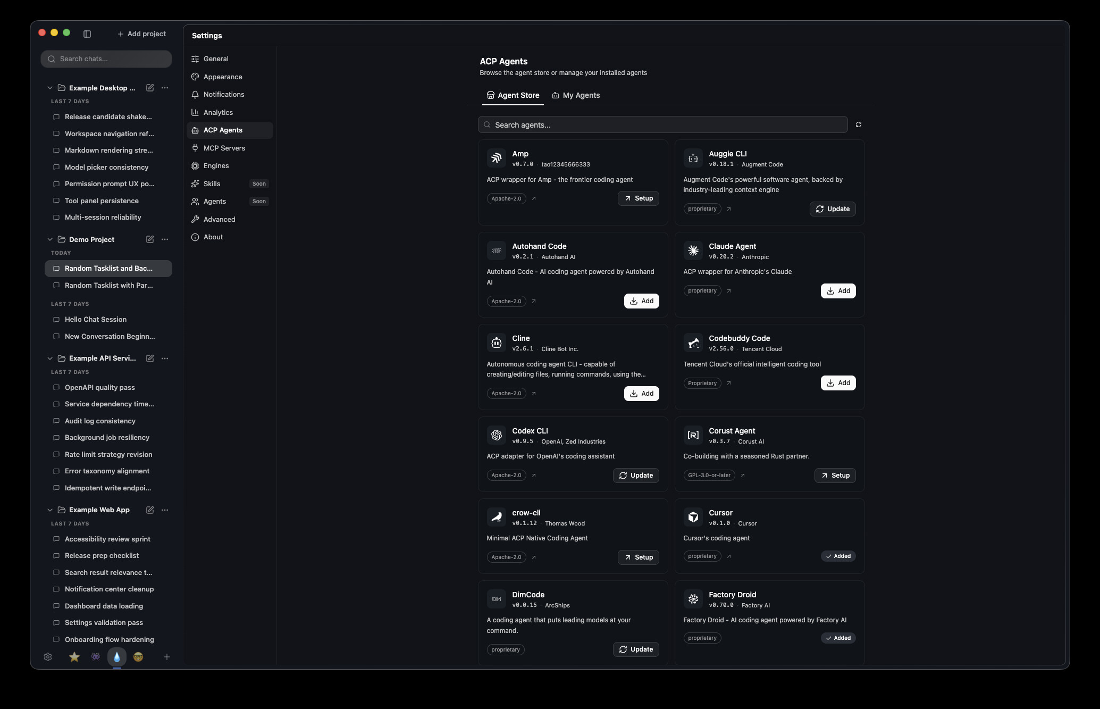Viewport: 1100px width, 709px height.
Task: Select the star workspace icon in bottom bar
Action: click(74, 657)
